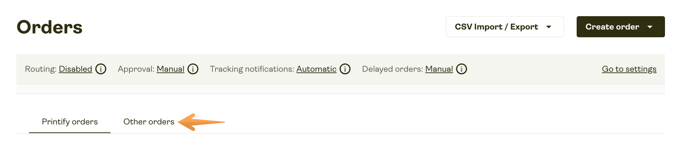This screenshot has height=142, width=677.
Task: Click the Approval Manual link
Action: (170, 69)
